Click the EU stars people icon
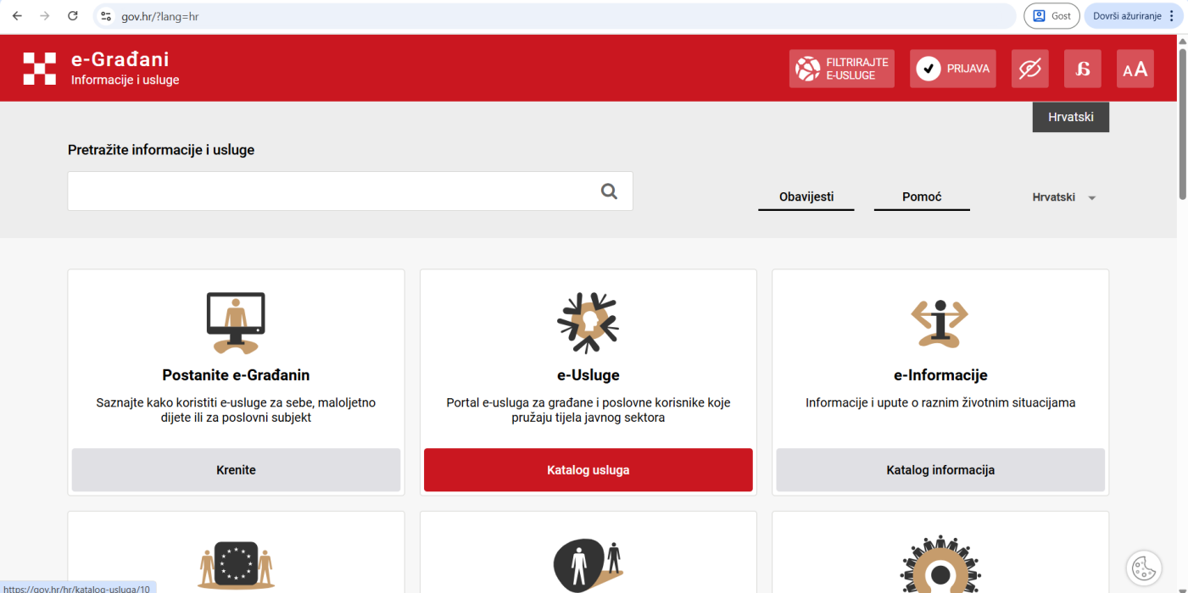Screen dimensions: 1188x593 tap(236, 566)
